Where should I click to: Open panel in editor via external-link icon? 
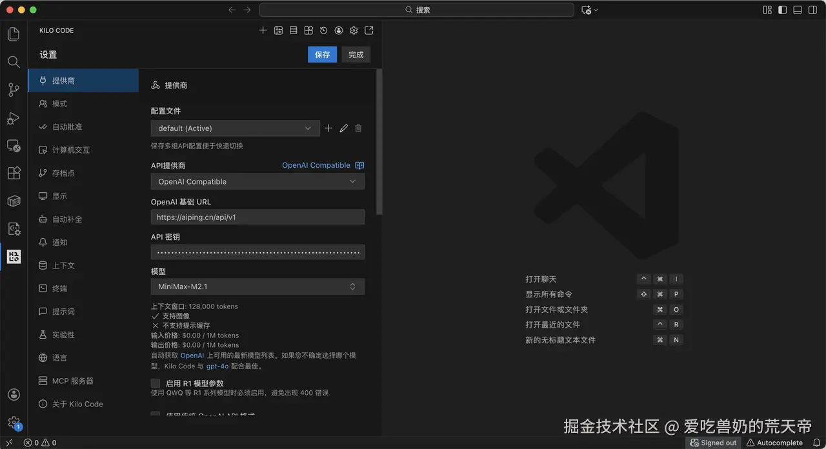click(x=368, y=30)
